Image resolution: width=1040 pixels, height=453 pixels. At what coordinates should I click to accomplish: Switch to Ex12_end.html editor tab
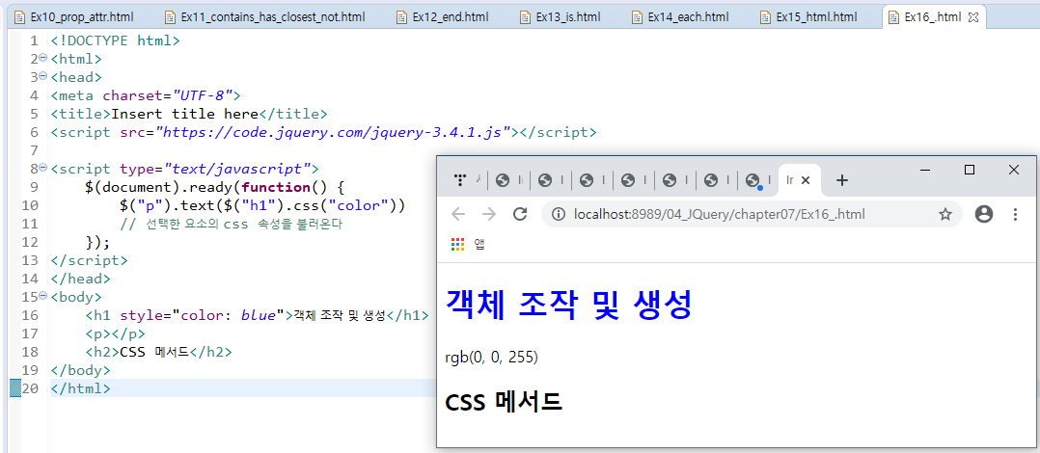click(x=449, y=17)
